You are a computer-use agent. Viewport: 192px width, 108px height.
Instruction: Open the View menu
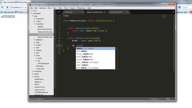(55, 8)
